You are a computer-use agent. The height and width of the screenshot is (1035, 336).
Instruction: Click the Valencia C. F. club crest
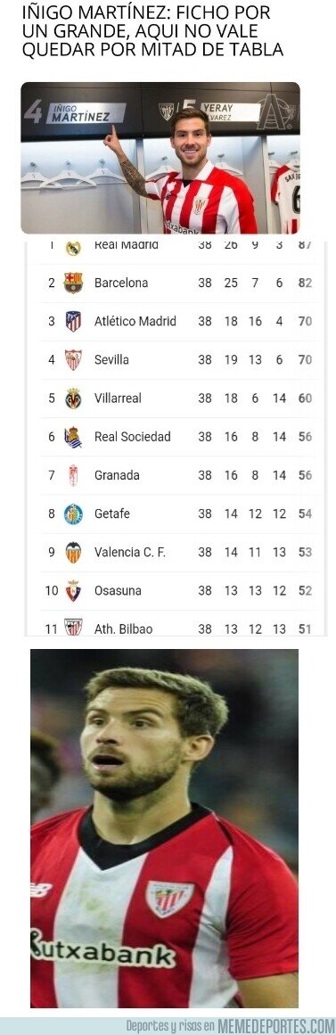[73, 552]
